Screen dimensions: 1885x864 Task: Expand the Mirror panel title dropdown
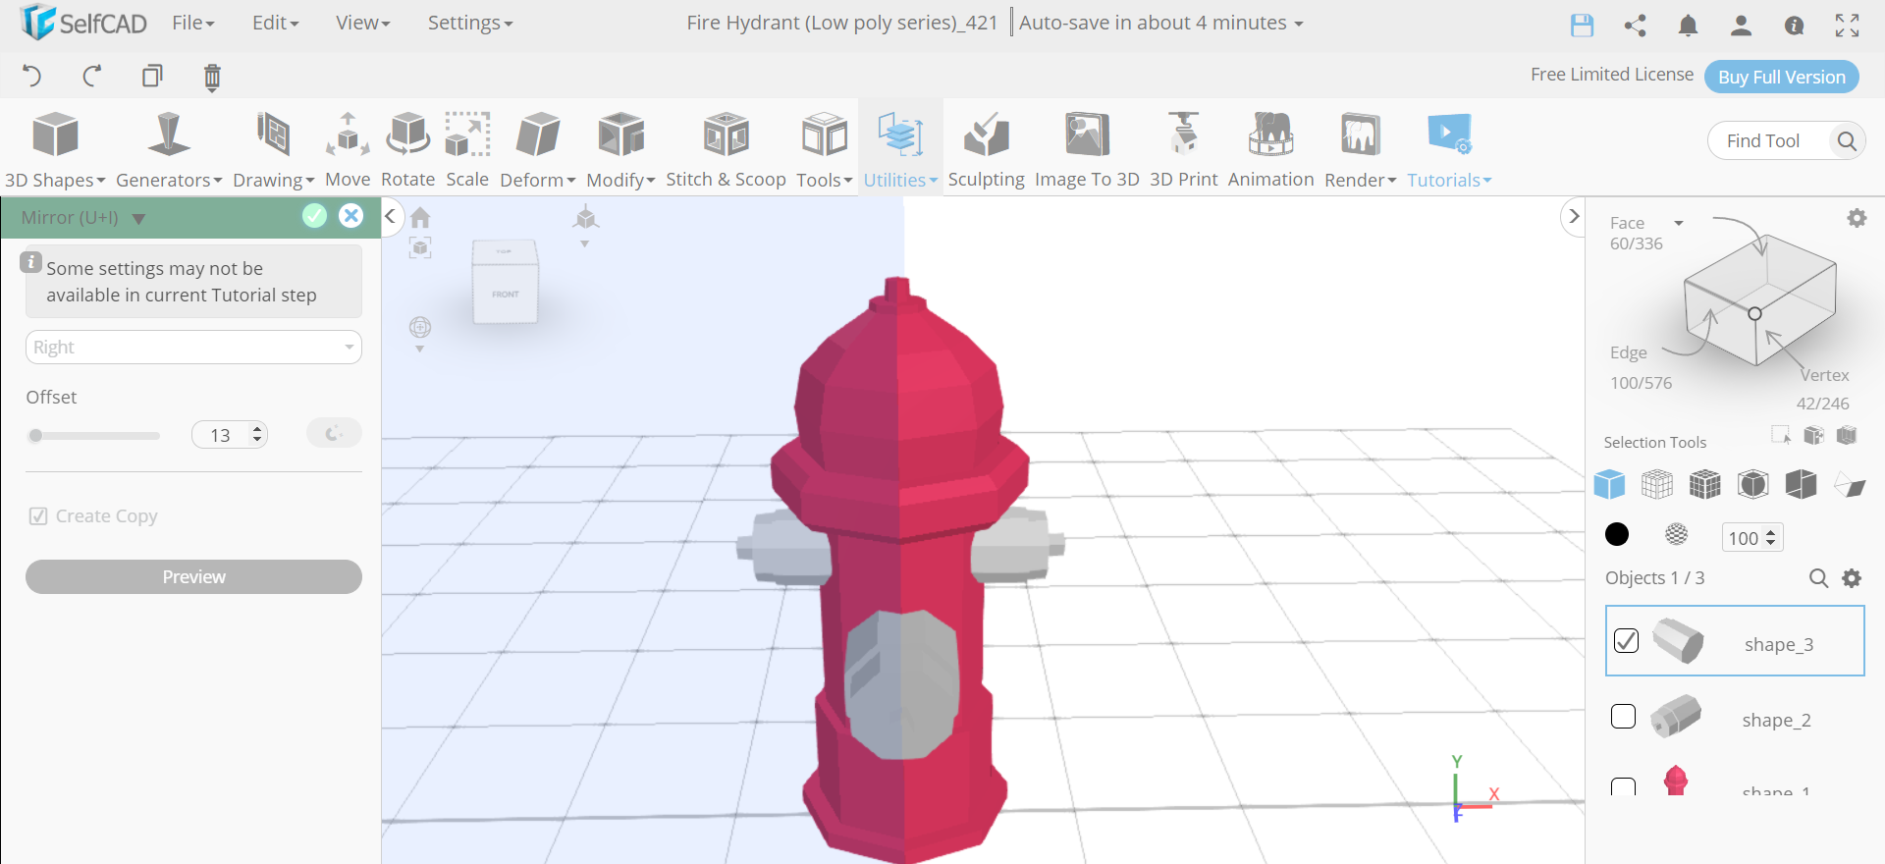[x=138, y=218]
